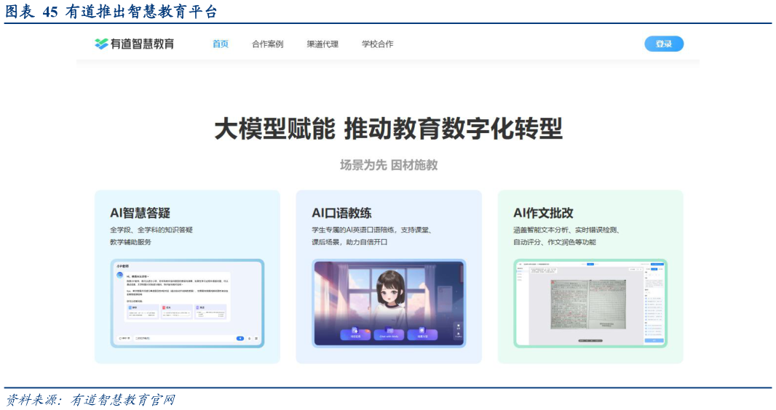
Task: Click the text 课后场景,助力自信开口
Action: (349, 242)
